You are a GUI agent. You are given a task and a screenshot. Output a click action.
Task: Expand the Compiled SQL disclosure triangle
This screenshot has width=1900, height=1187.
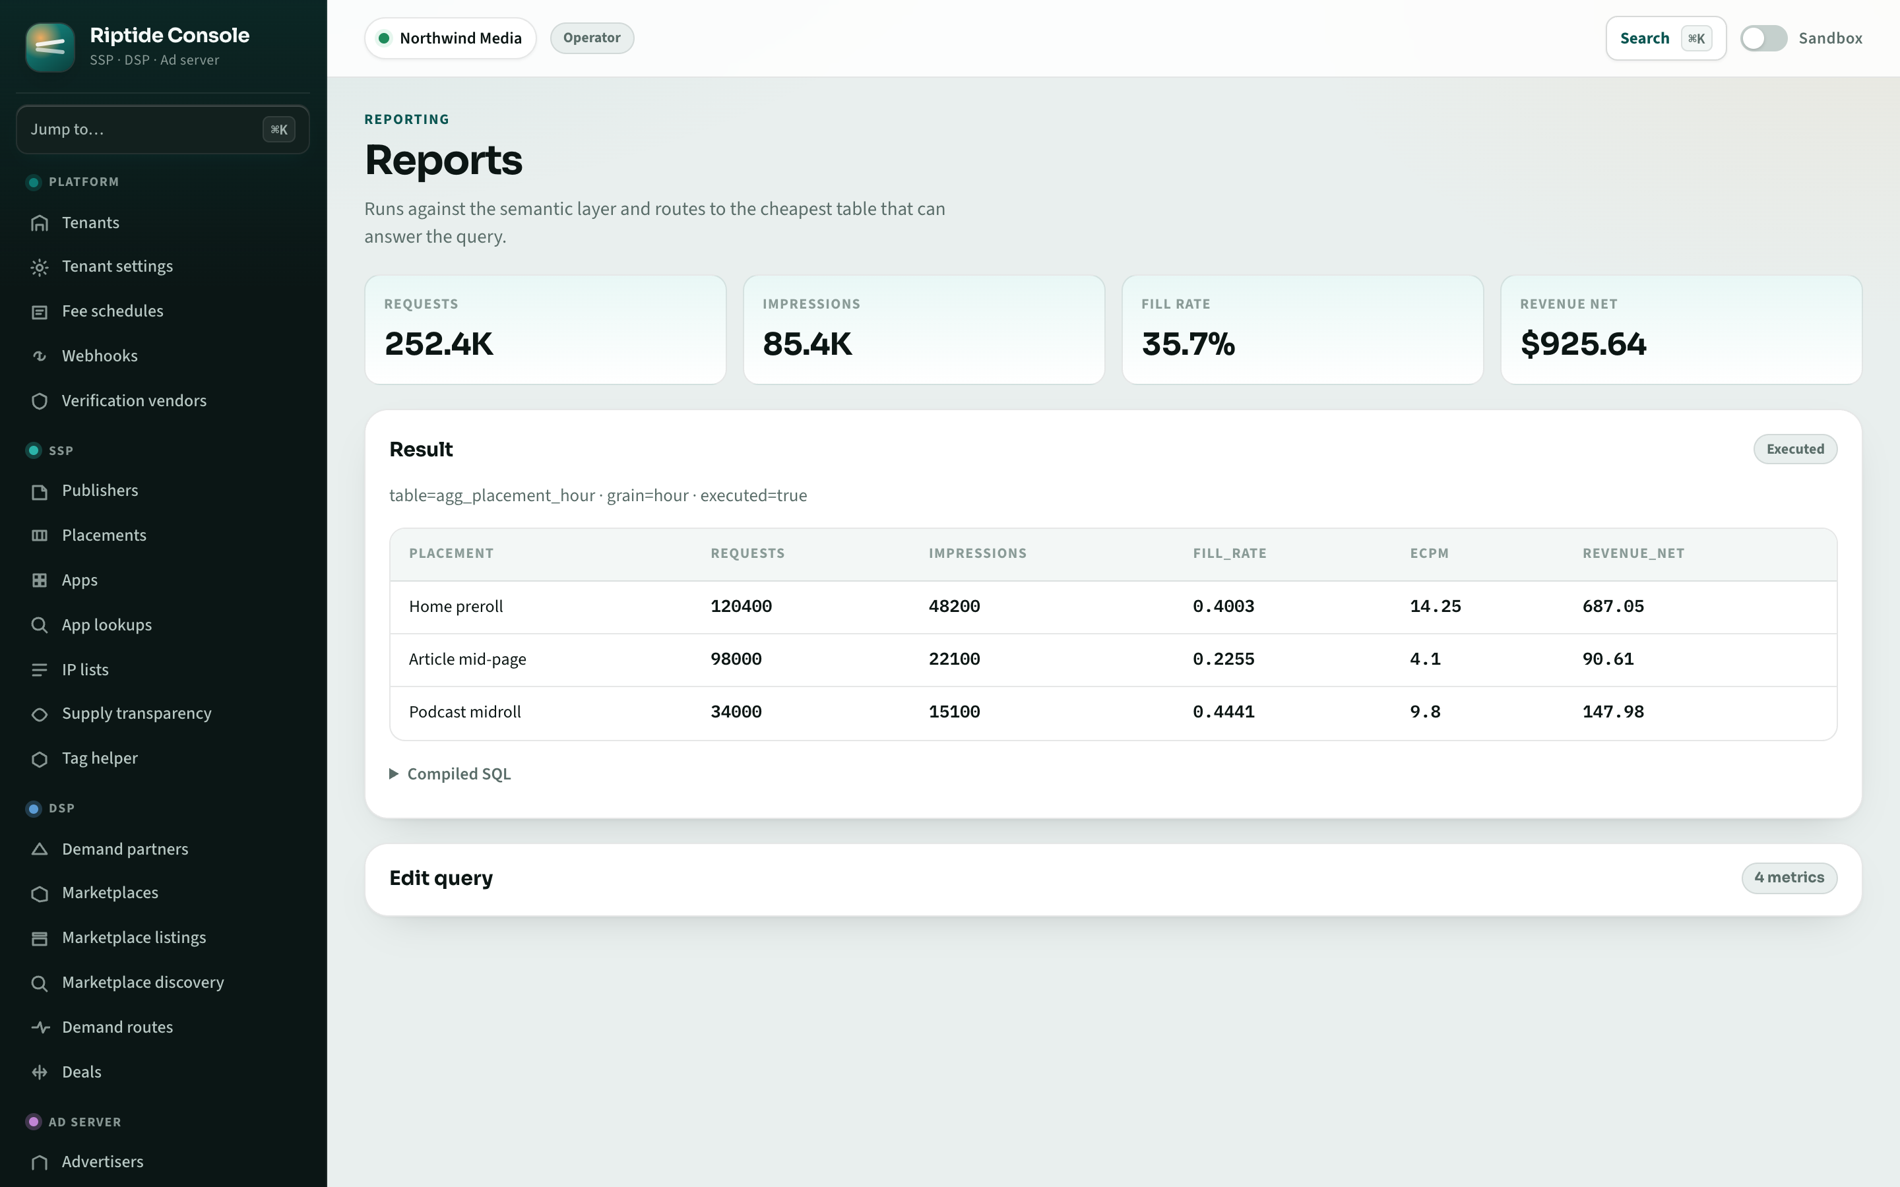[394, 774]
